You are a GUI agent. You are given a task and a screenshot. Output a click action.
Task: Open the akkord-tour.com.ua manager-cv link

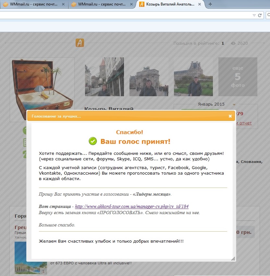tap(132, 206)
